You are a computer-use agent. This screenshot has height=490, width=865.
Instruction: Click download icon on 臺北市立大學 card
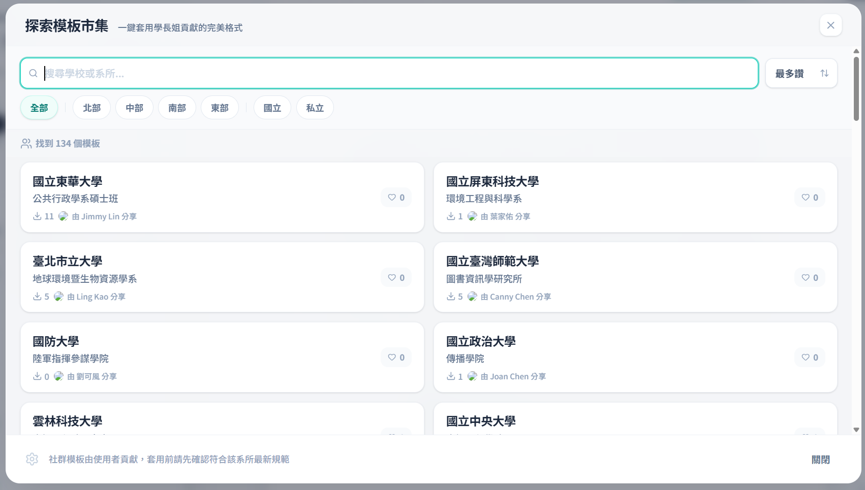pos(37,297)
